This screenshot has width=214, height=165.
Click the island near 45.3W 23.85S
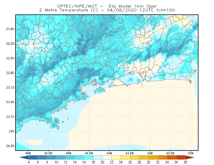[55, 124]
